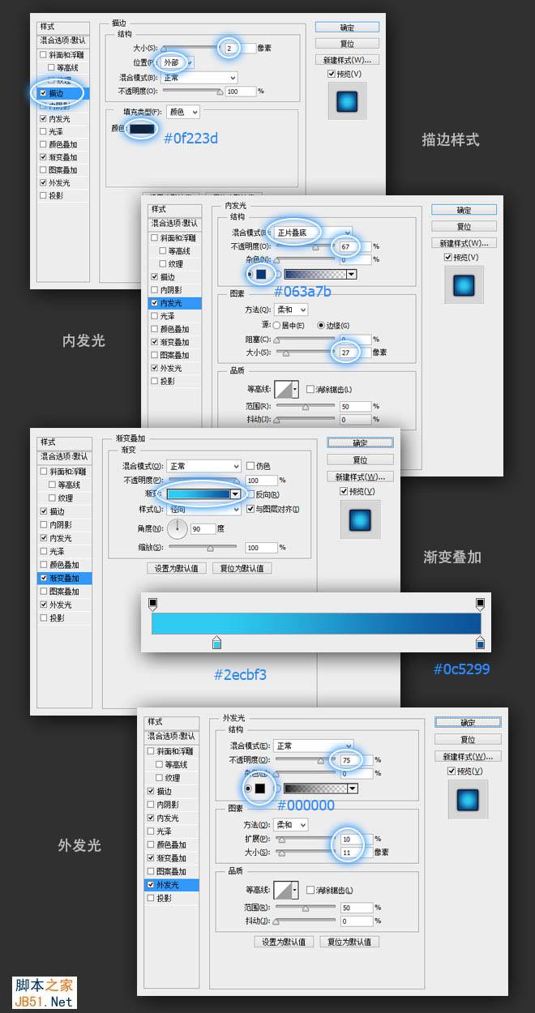The image size is (535, 1013).
Task: Toggle 预览(V) checkbox in 描边 dialog
Action: tap(332, 74)
